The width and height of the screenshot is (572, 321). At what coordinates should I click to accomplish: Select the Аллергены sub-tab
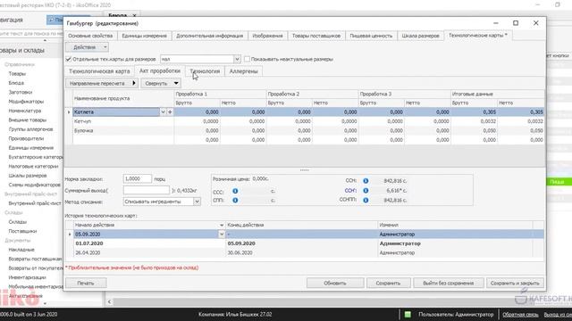244,71
